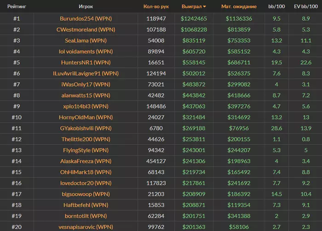
Task: Open player Thelittle200 (WPN)
Action: (86, 139)
